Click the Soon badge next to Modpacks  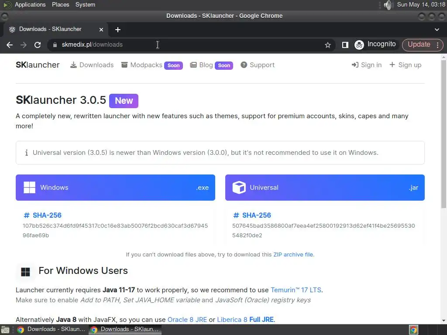pyautogui.click(x=173, y=65)
